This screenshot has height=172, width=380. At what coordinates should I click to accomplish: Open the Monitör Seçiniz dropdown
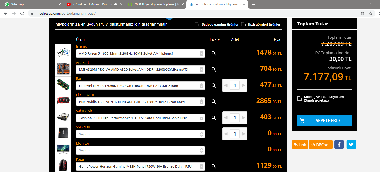coord(140,150)
